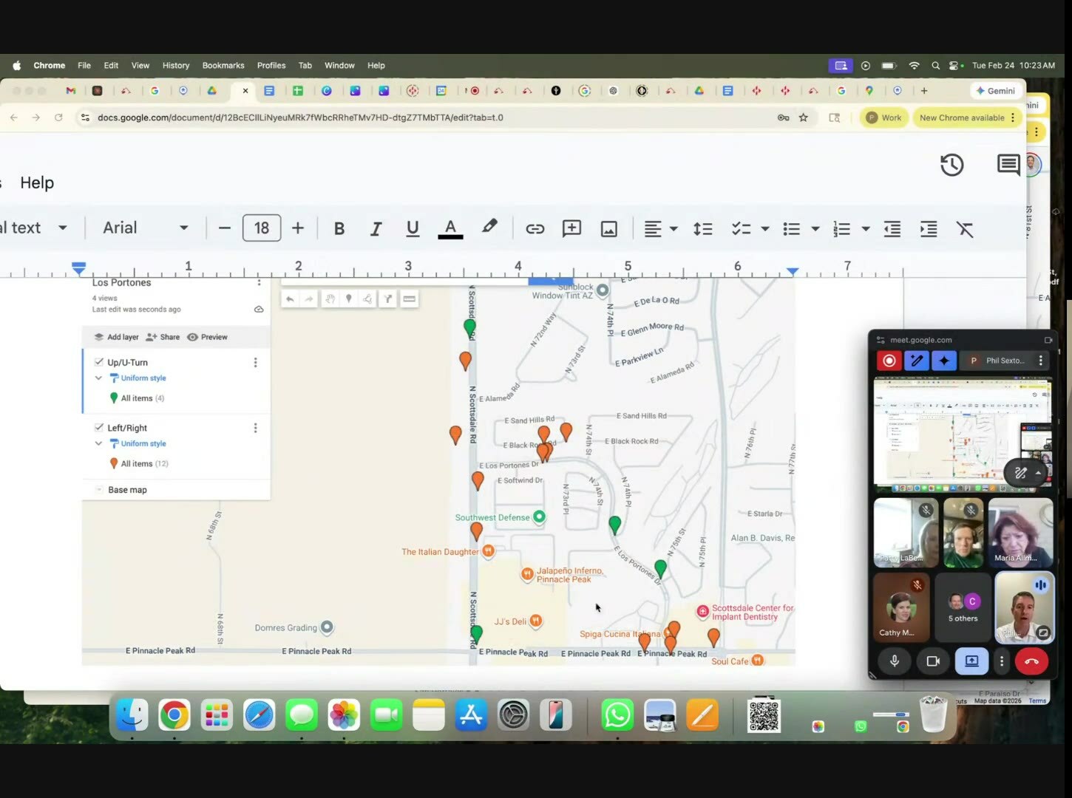Toggle underline formatting in Docs toolbar
This screenshot has width=1072, height=798.
413,229
